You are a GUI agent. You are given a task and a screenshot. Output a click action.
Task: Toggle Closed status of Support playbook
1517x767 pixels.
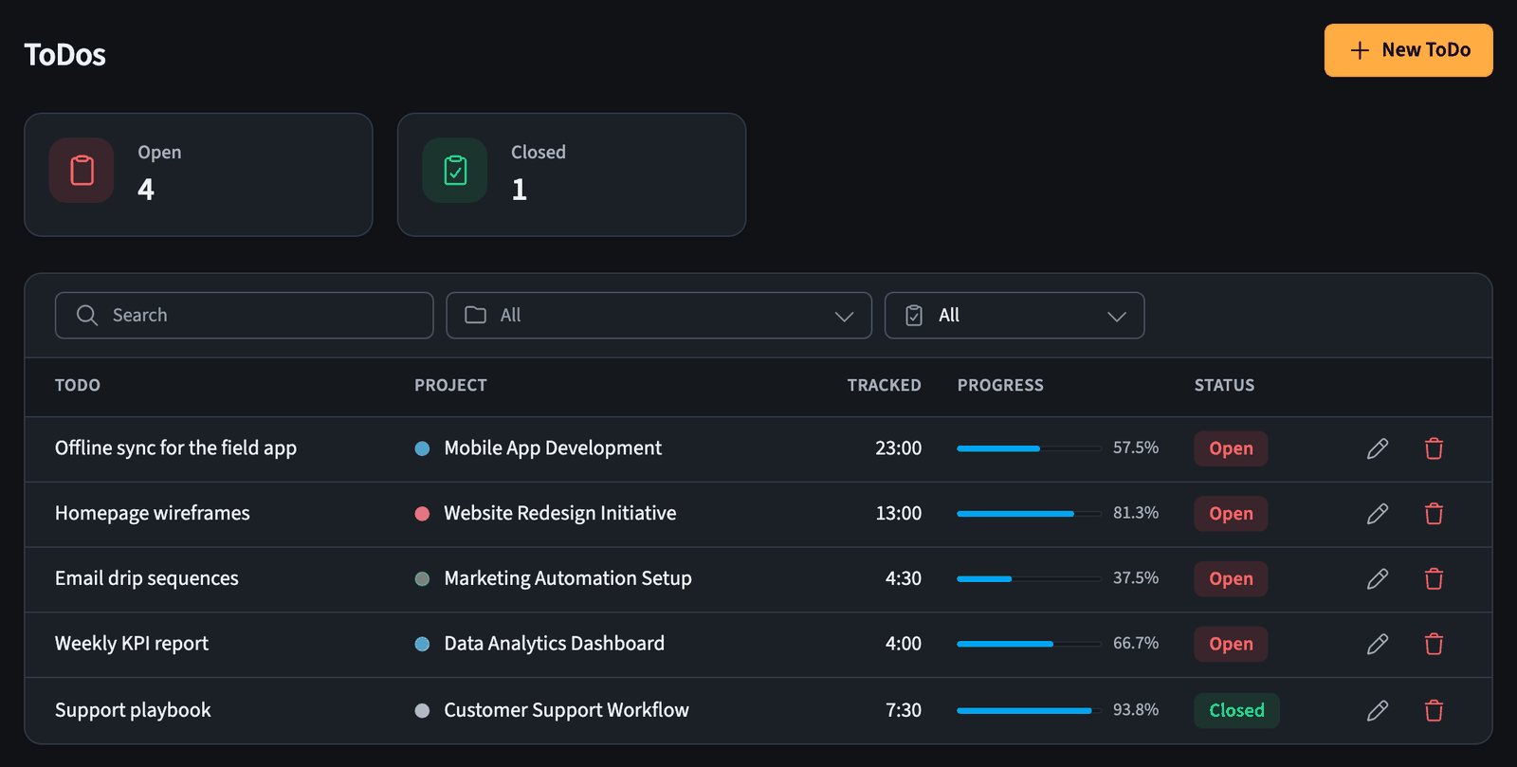tap(1236, 711)
